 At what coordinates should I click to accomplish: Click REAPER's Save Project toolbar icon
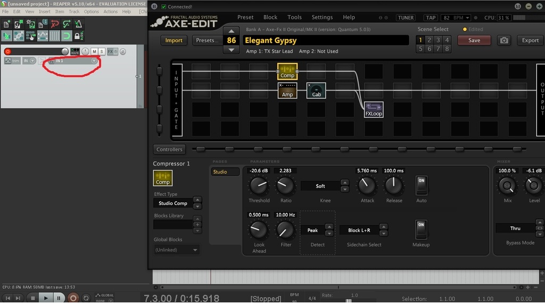pos(30,24)
